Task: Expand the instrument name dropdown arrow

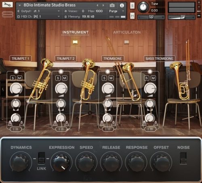Action: click(x=20, y=5)
